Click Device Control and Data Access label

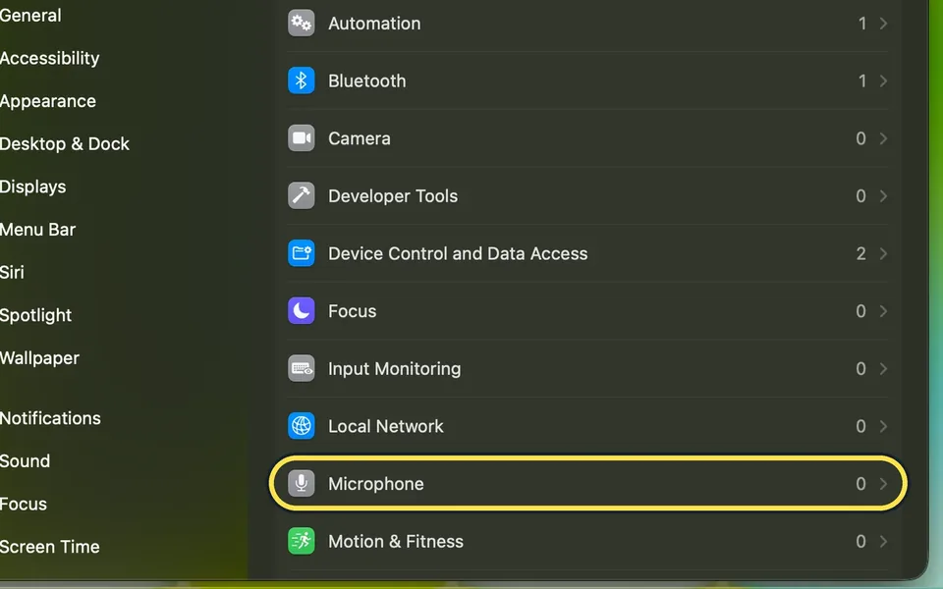(x=458, y=253)
